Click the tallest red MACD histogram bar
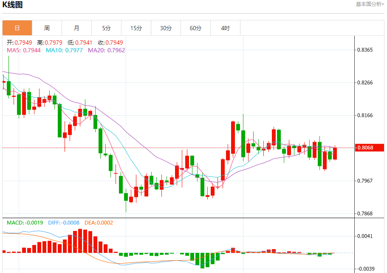This screenshot has width=387, height=273. click(x=80, y=241)
